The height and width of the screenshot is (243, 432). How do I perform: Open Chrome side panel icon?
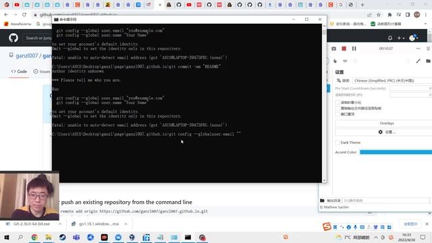point(408,15)
